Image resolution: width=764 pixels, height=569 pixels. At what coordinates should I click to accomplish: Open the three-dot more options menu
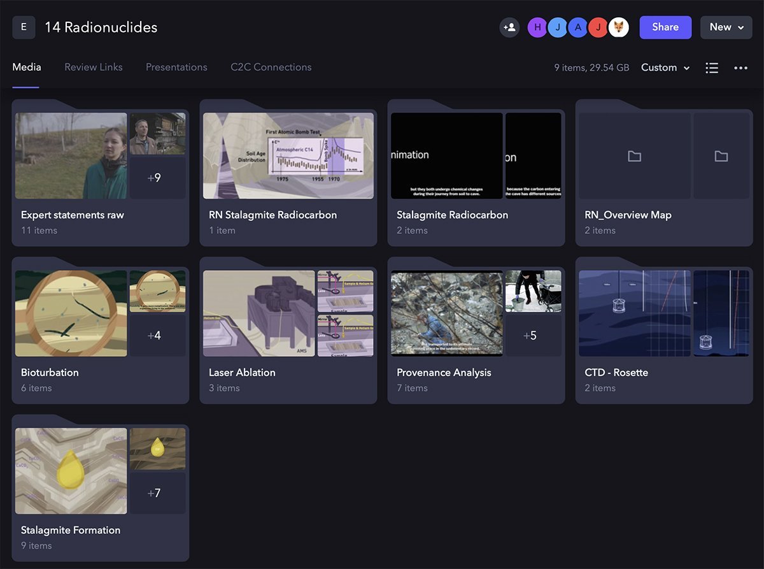coord(740,68)
